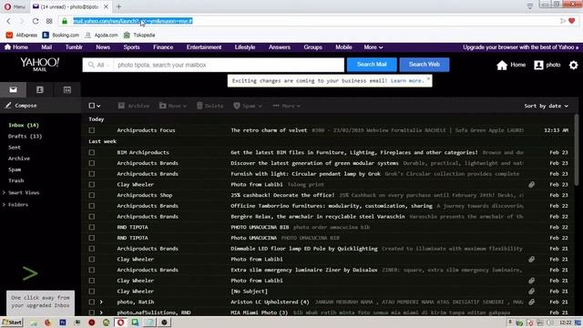Tick checkbox for PHOTO UMACUCINA BIB email

click(92, 227)
